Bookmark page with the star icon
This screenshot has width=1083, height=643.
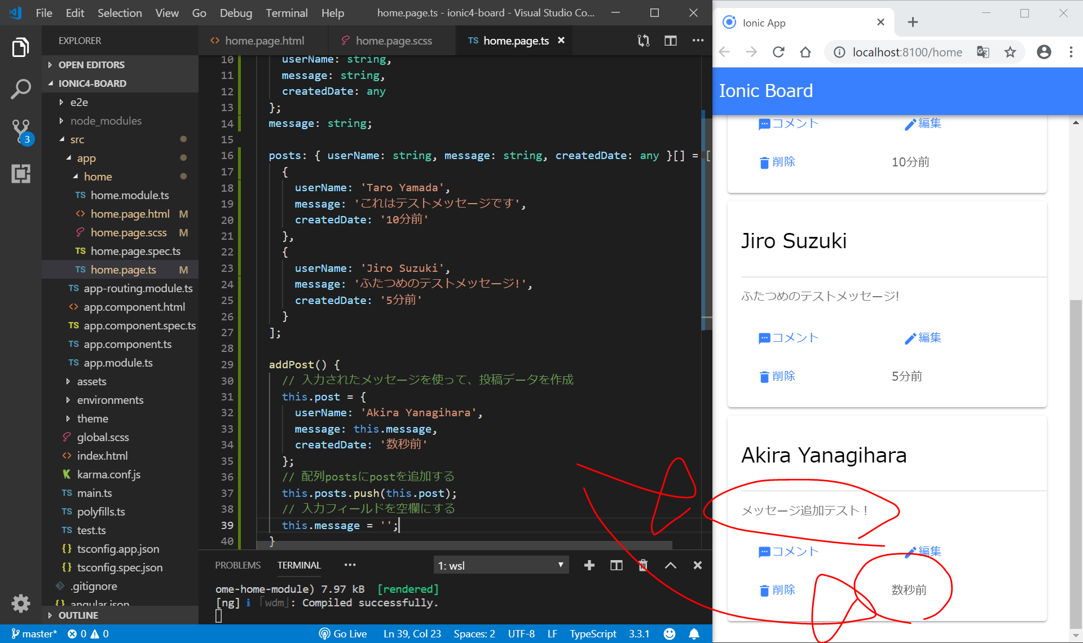click(1010, 52)
